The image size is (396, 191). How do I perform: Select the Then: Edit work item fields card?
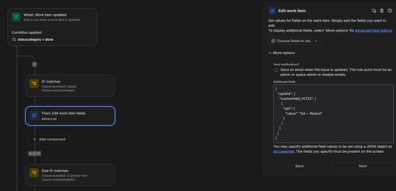pyautogui.click(x=70, y=116)
